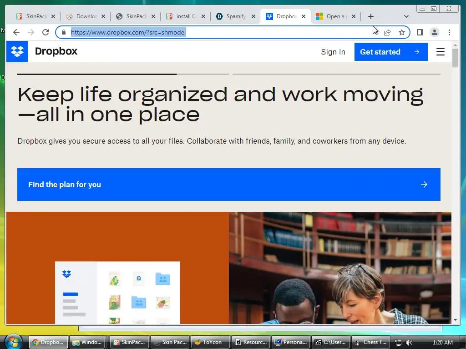Image resolution: width=466 pixels, height=349 pixels.
Task: Close the Open a Microsoft tab
Action: (x=353, y=17)
